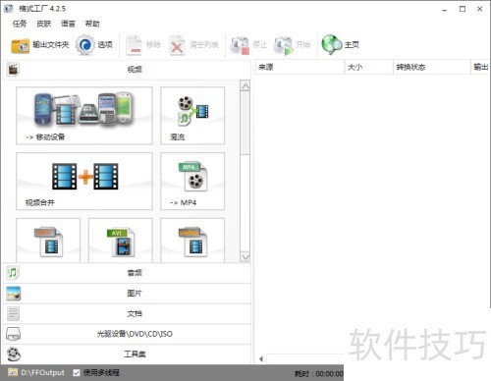Viewport: 491px width, 381px height.
Task: Click the 格式工厂 app icon in title bar
Action: tap(9, 9)
